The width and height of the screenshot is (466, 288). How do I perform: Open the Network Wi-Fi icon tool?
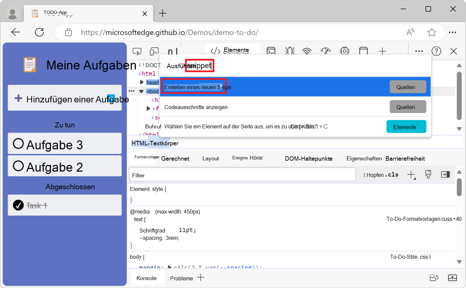[x=307, y=51]
